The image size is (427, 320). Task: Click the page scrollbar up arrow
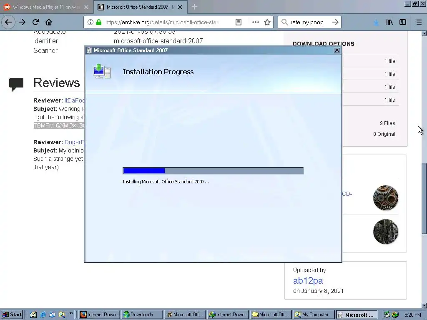pos(424,34)
